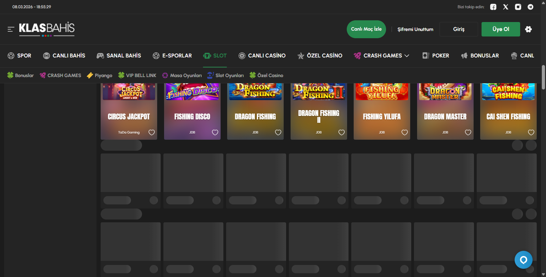Select the CANLI CASİNO tab
Image resolution: width=546 pixels, height=277 pixels.
coord(262,56)
